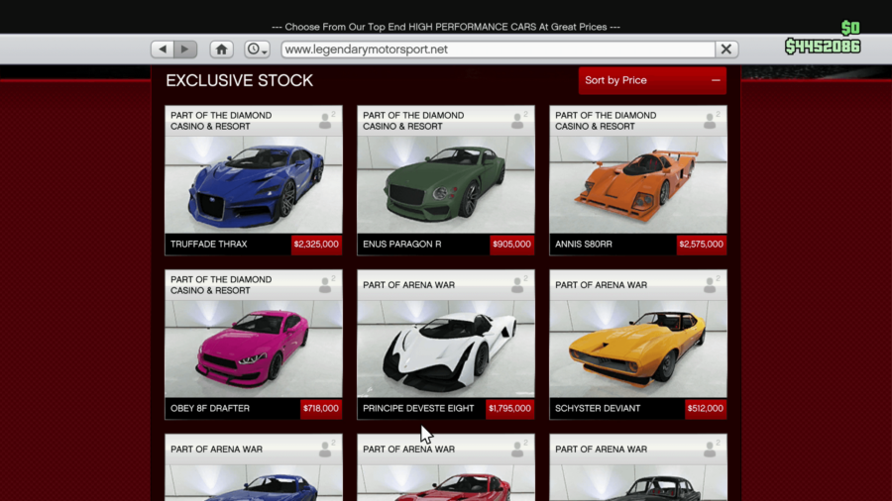Go forward with the browser forward arrow
Image resolution: width=892 pixels, height=501 pixels.
pyautogui.click(x=185, y=50)
